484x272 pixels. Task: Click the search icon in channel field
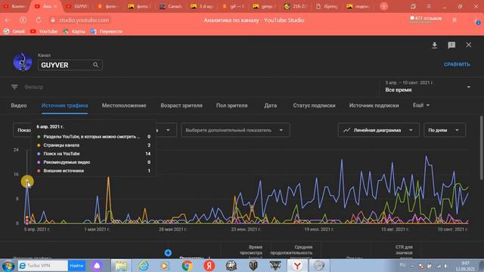[x=96, y=65]
